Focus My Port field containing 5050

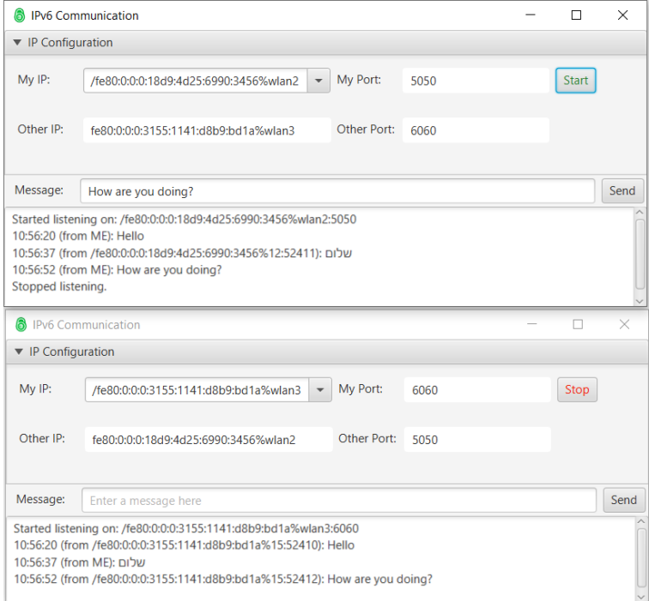[x=476, y=81]
